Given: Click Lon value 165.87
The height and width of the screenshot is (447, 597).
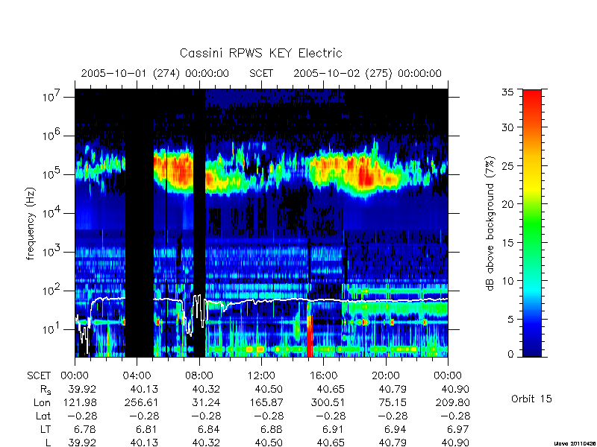Looking at the screenshot, I should (266, 402).
